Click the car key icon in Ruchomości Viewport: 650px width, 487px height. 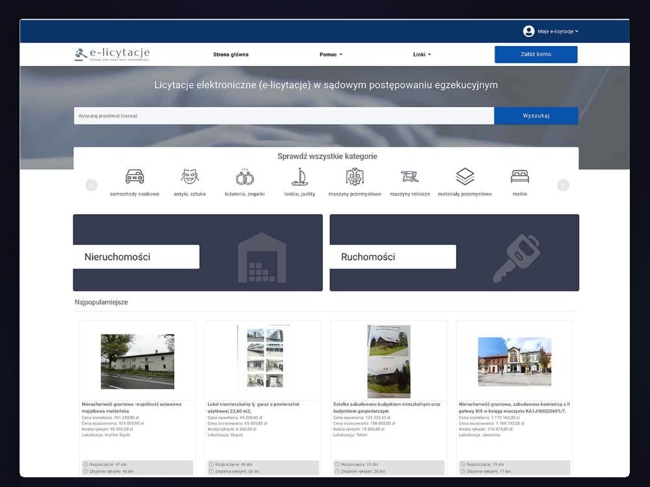(x=517, y=258)
